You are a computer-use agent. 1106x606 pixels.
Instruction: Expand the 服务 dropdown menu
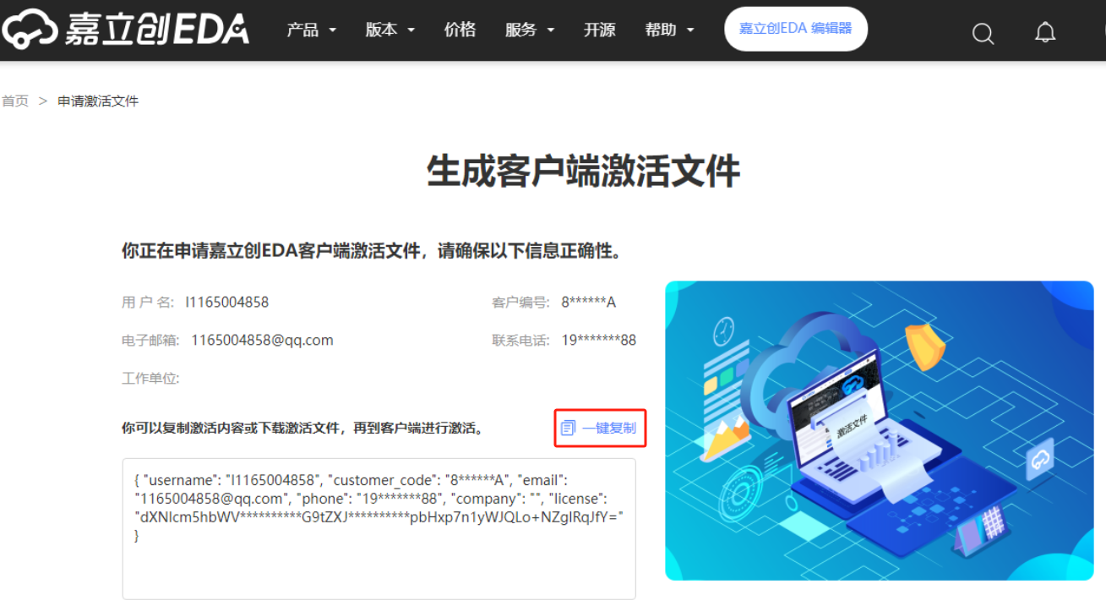530,30
